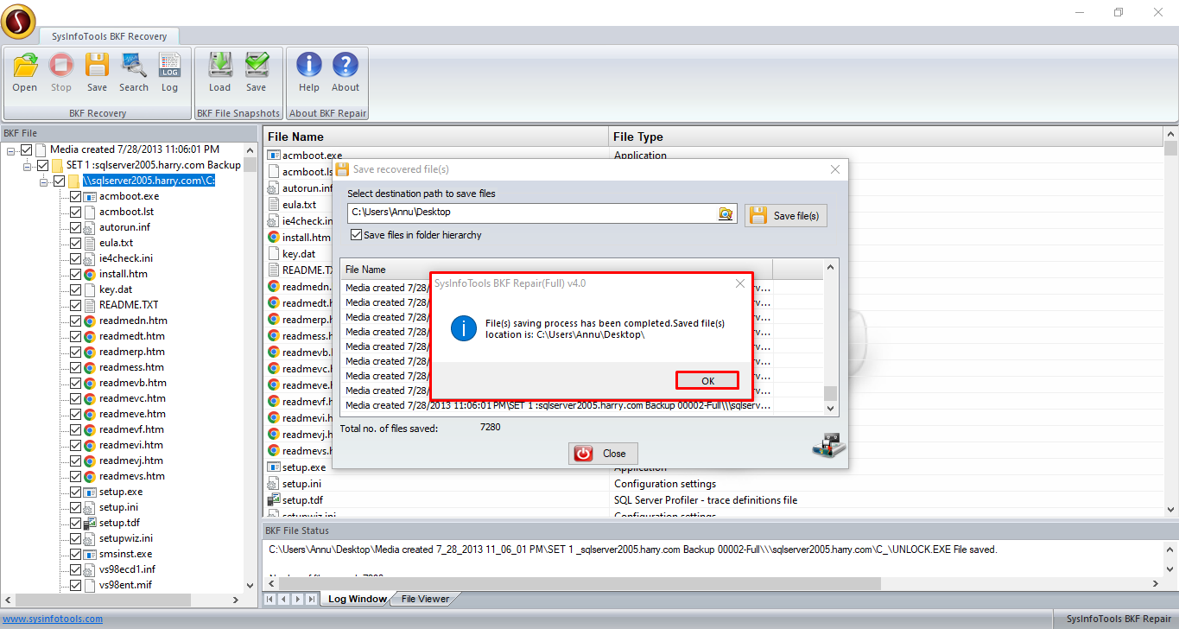Click the destination path input field

(x=534, y=213)
